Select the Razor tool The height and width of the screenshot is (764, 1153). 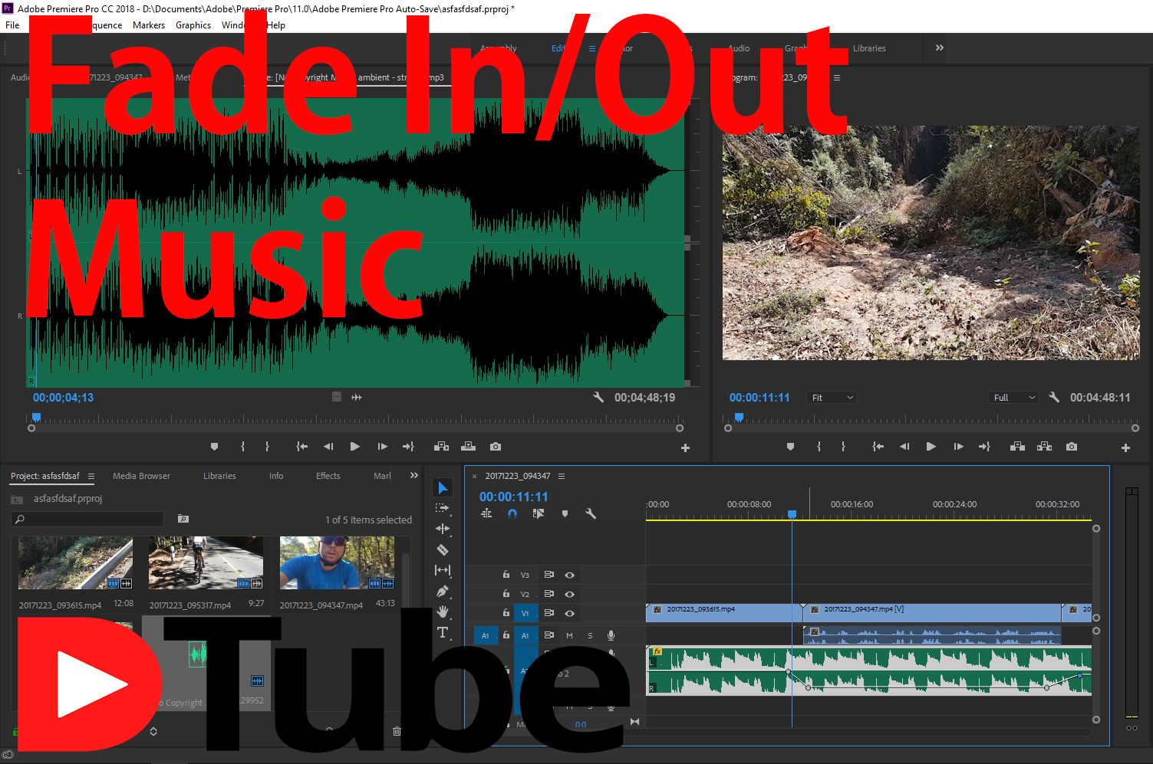click(x=443, y=549)
